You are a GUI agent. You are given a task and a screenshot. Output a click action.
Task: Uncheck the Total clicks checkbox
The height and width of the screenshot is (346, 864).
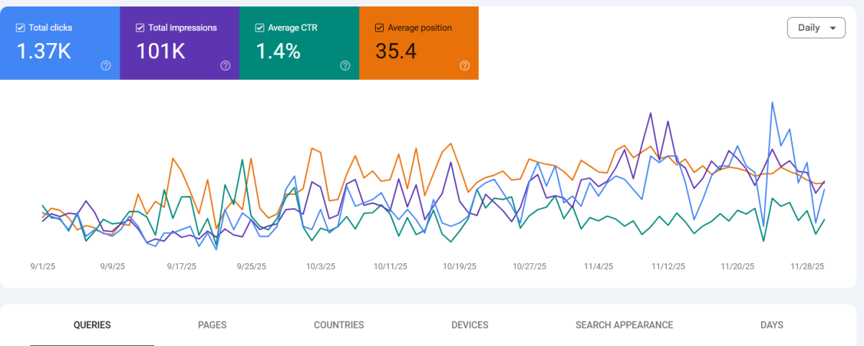point(20,28)
